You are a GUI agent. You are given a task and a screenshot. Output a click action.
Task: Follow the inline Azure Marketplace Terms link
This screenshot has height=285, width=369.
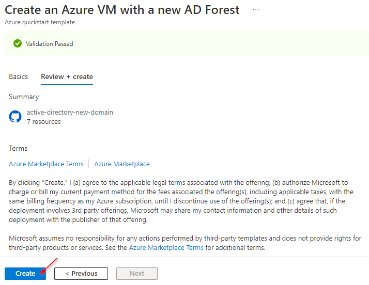coord(166,248)
